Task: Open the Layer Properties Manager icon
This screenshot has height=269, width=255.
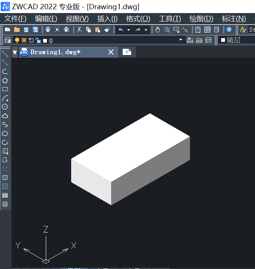Action: (x=8, y=40)
